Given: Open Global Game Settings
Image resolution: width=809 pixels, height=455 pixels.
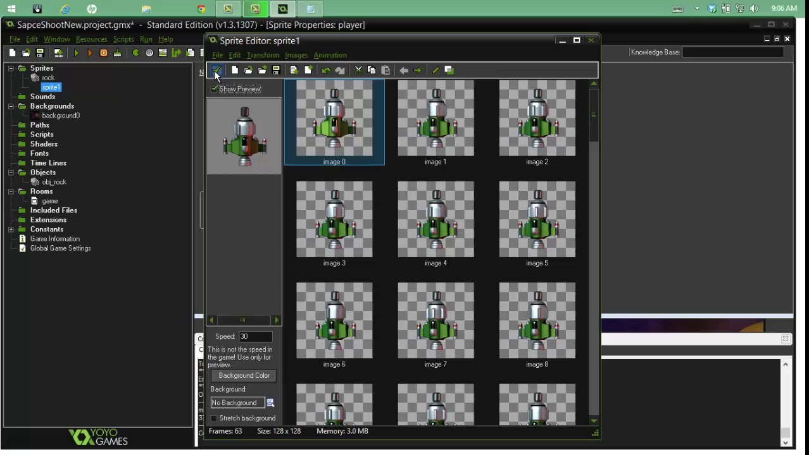Looking at the screenshot, I should [x=60, y=248].
